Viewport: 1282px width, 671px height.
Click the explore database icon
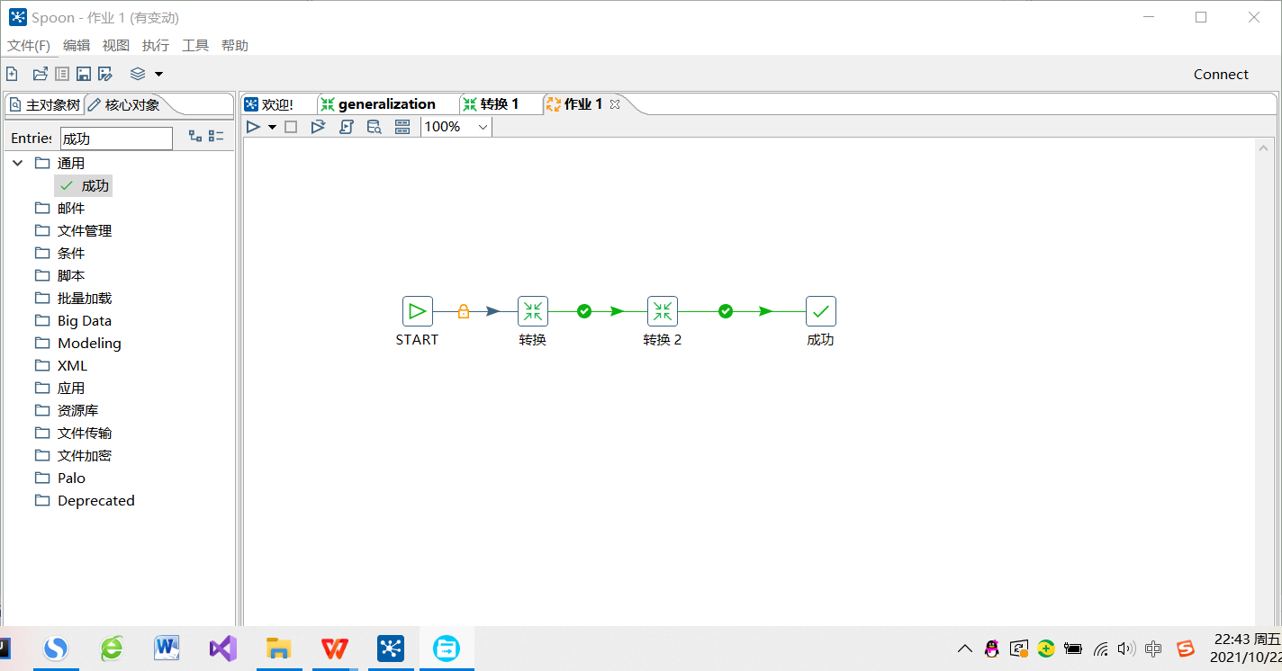374,127
